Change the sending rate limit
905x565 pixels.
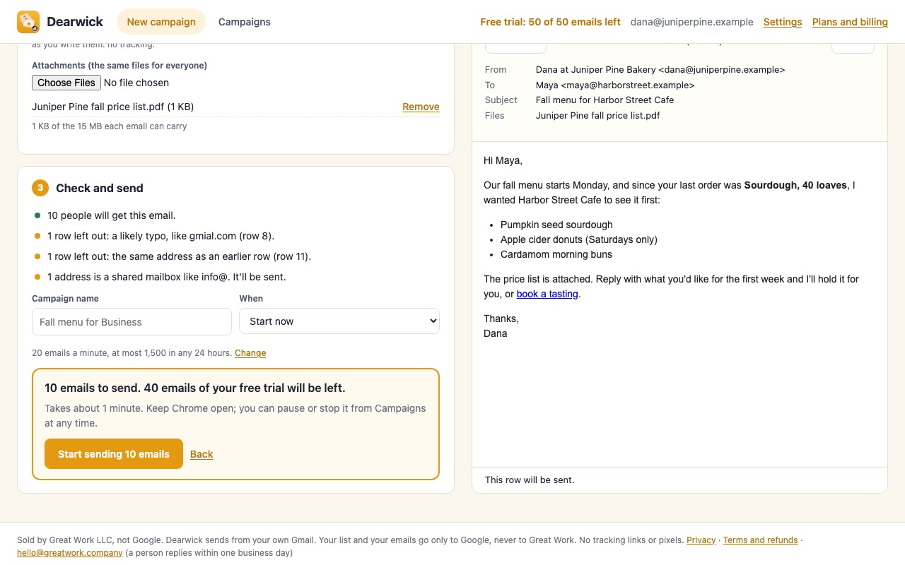250,353
